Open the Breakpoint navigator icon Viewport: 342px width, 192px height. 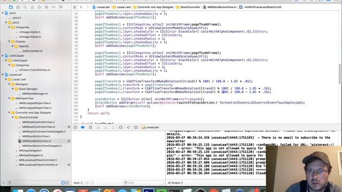[53, 7]
